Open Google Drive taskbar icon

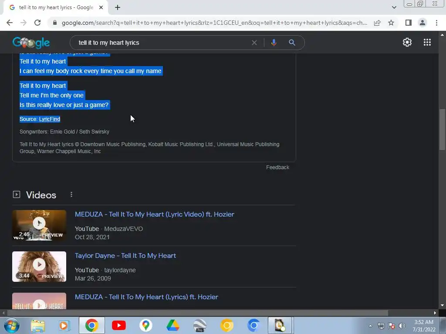coord(172,325)
